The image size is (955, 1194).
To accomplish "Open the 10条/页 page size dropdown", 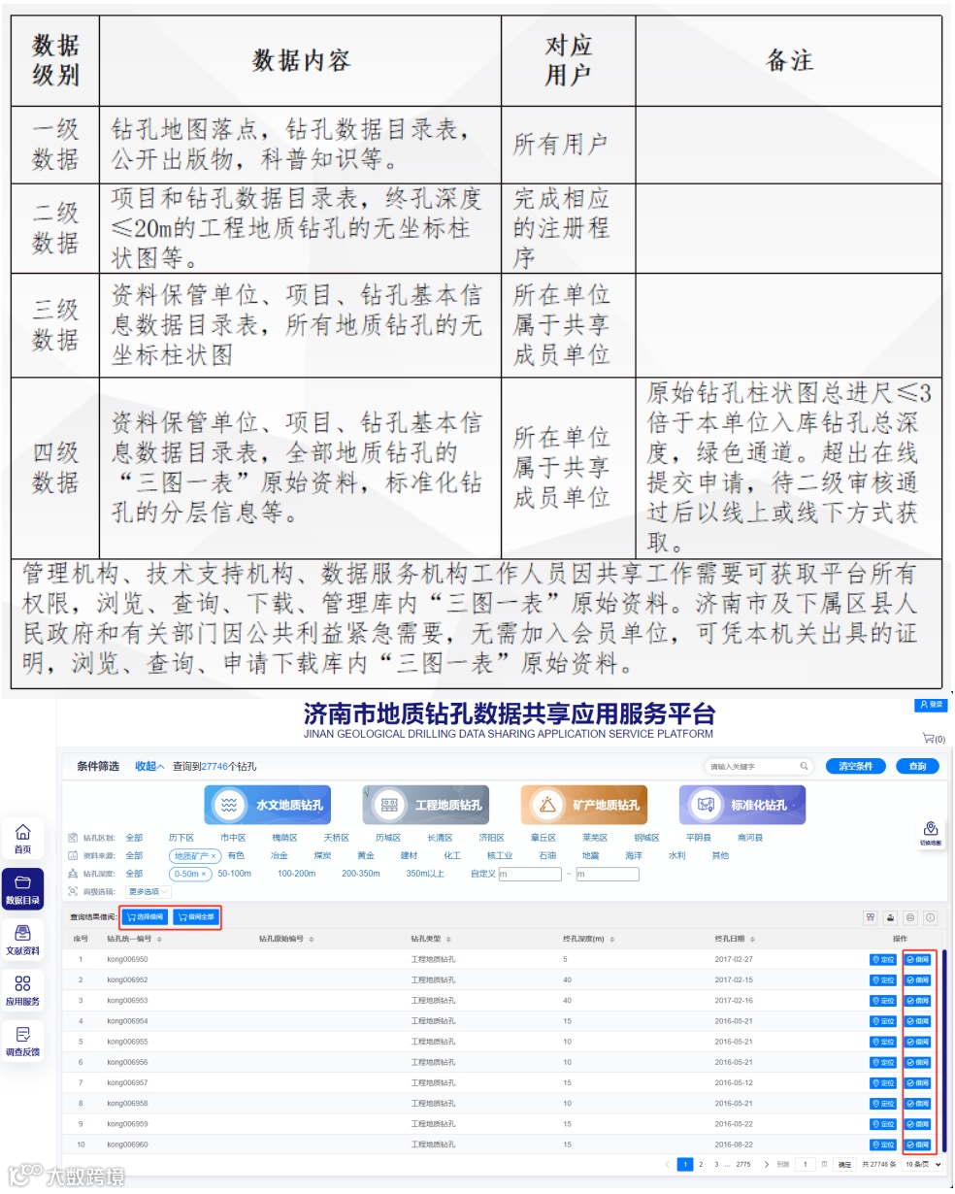I will pos(924,1164).
